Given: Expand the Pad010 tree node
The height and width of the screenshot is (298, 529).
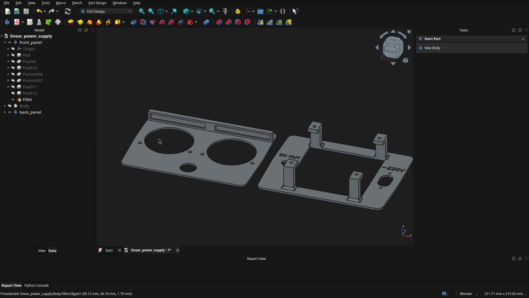Looking at the screenshot, I should (8, 68).
